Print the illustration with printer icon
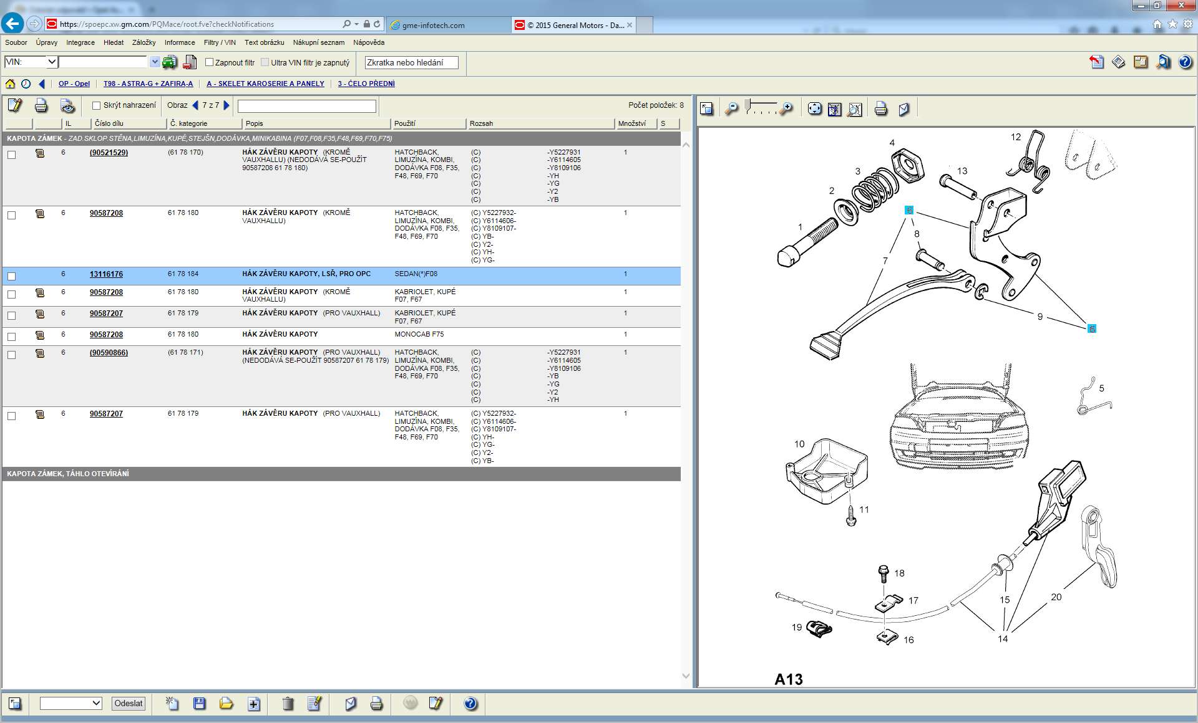The image size is (1198, 723). pos(880,109)
